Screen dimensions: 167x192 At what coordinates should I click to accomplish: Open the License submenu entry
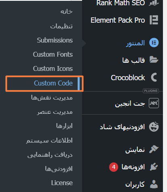pos(62,183)
